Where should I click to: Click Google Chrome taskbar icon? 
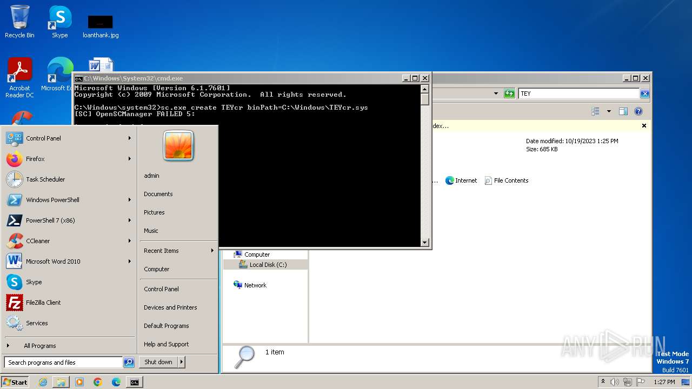[x=98, y=382]
